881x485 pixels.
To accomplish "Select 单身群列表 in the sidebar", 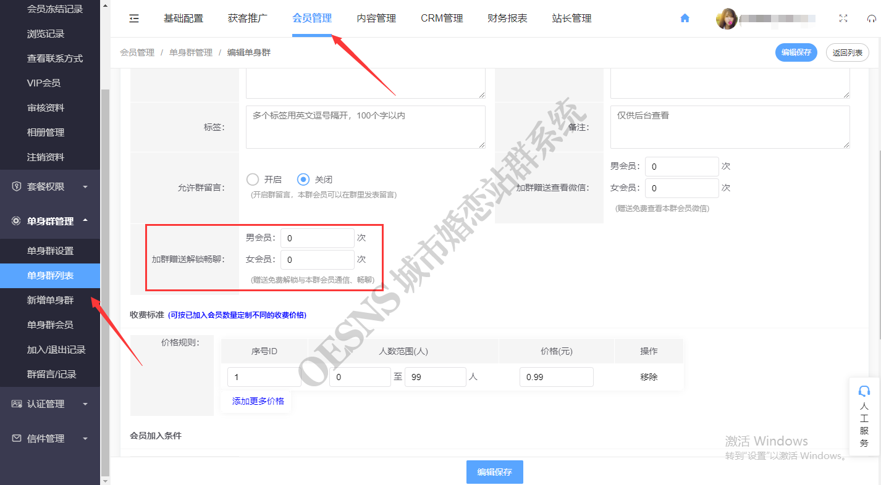I will 50,276.
